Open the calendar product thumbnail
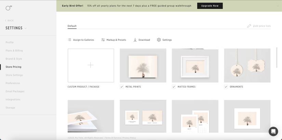Image resolution: width=282 pixels, height=140 pixels. (x=195, y=116)
